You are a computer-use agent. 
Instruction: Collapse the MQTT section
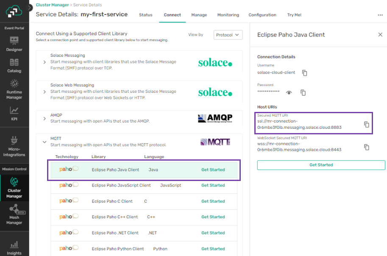45,142
